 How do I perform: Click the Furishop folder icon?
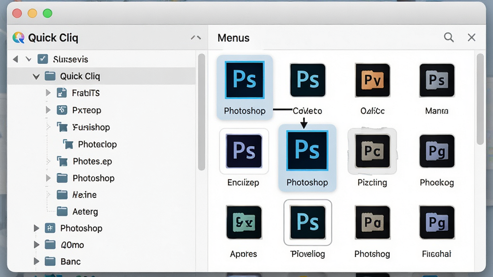pos(62,127)
